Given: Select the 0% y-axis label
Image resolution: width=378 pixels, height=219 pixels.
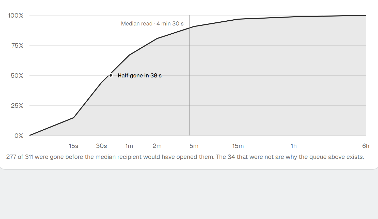Looking at the screenshot, I should coord(19,136).
